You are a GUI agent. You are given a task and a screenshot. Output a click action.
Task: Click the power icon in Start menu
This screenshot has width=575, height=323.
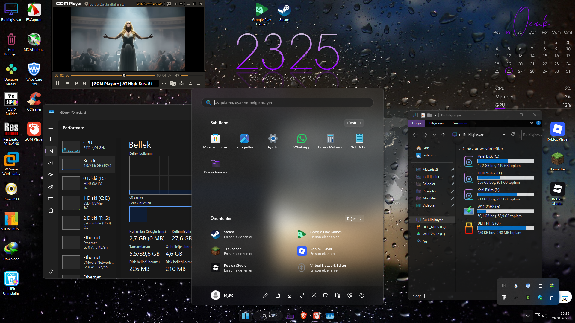361,295
